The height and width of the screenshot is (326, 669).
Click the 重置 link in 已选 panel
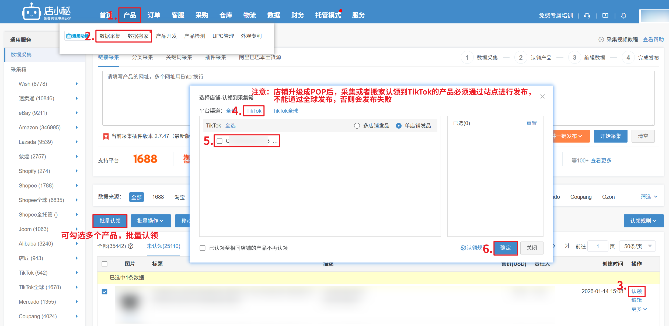531,123
